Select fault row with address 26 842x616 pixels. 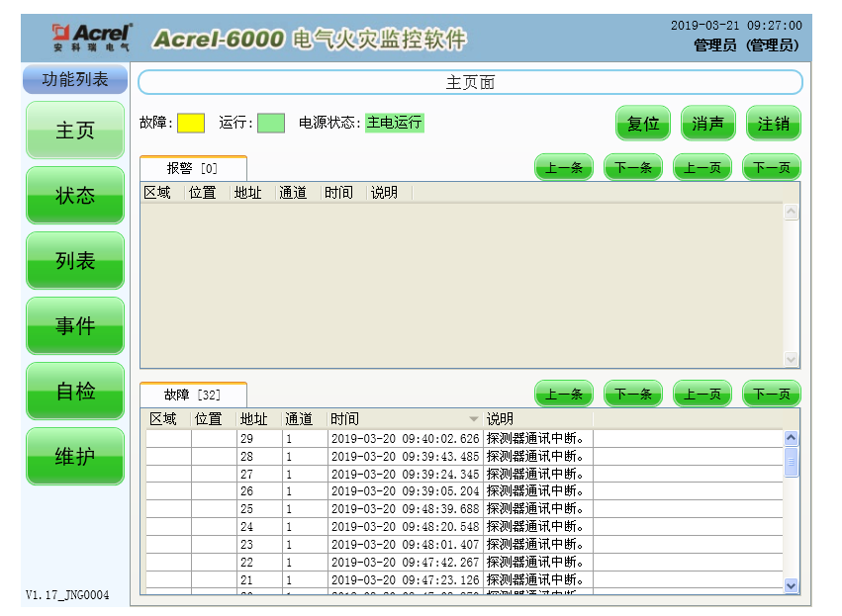coord(464,491)
